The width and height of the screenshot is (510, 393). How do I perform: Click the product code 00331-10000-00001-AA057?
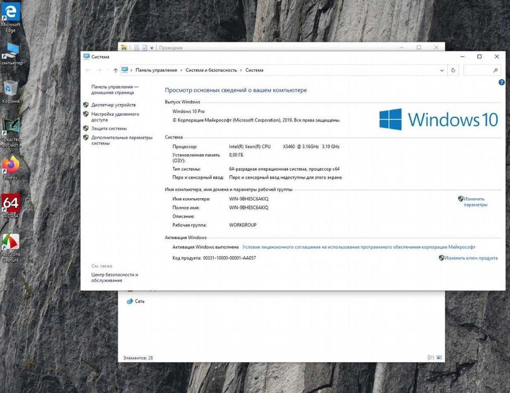point(229,258)
